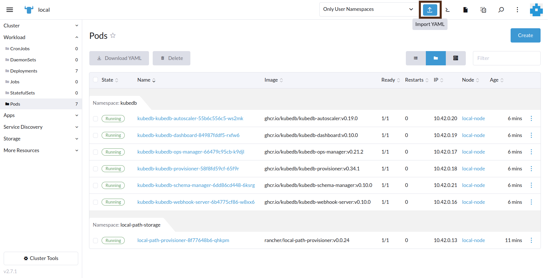The height and width of the screenshot is (278, 548).
Task: Select all pods with the header checkbox
Action: (96, 80)
